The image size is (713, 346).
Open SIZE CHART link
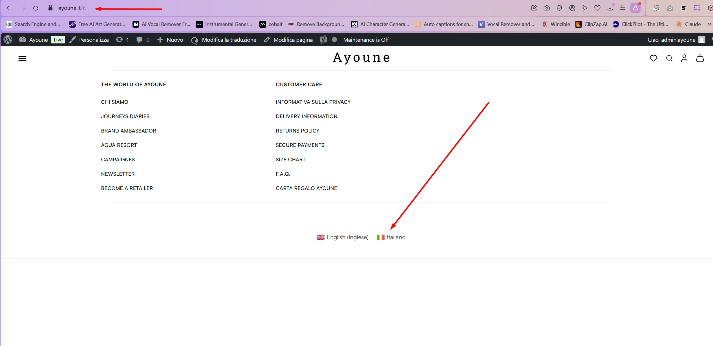[x=291, y=160]
